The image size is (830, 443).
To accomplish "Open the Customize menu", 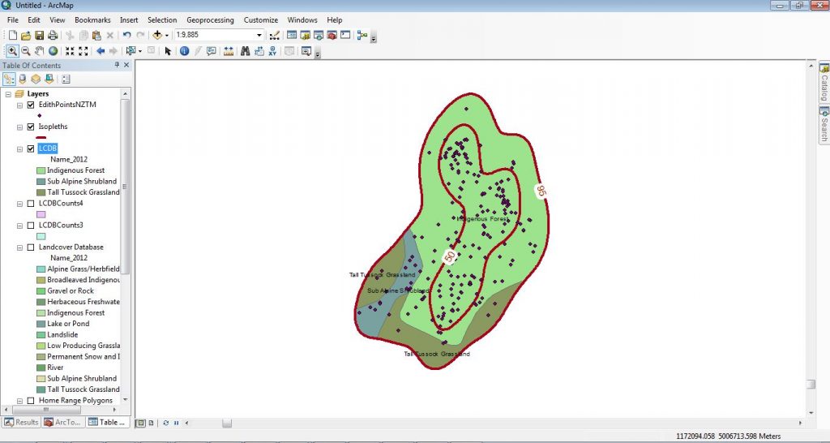I will click(x=261, y=19).
